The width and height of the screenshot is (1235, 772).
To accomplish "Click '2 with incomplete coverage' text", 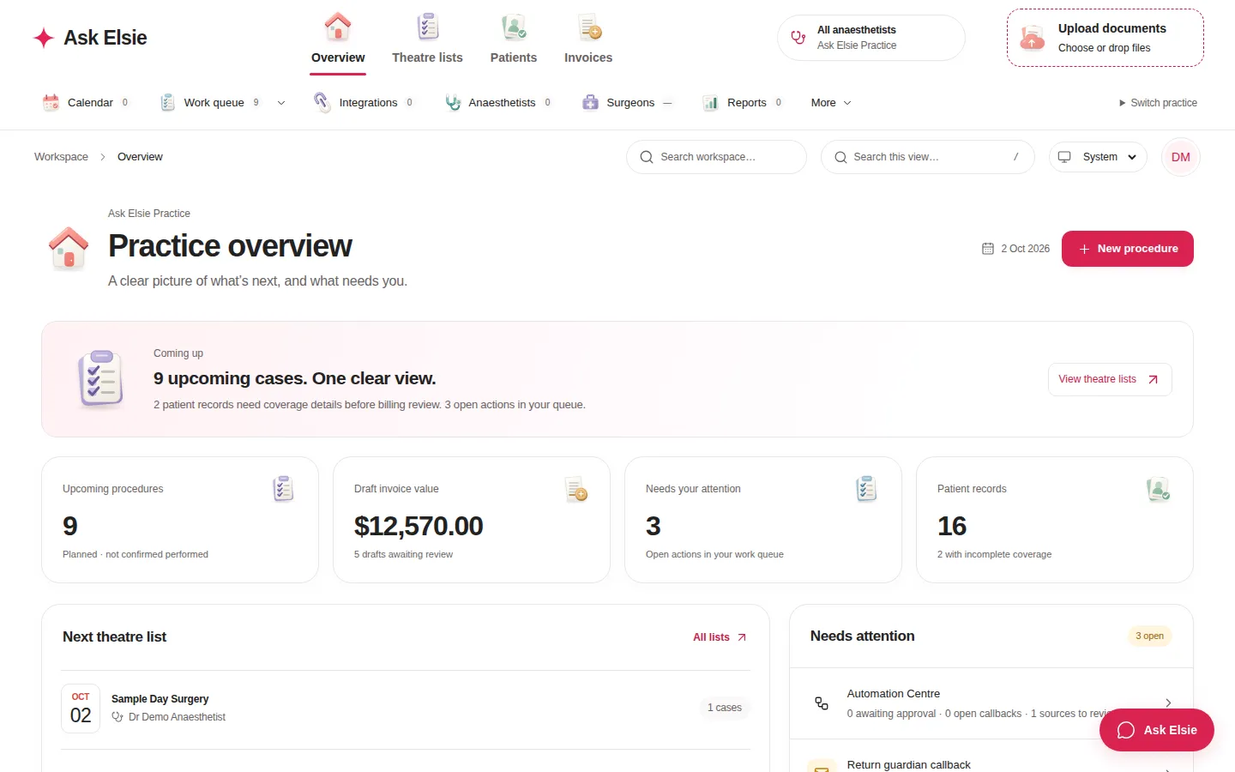I will [994, 554].
